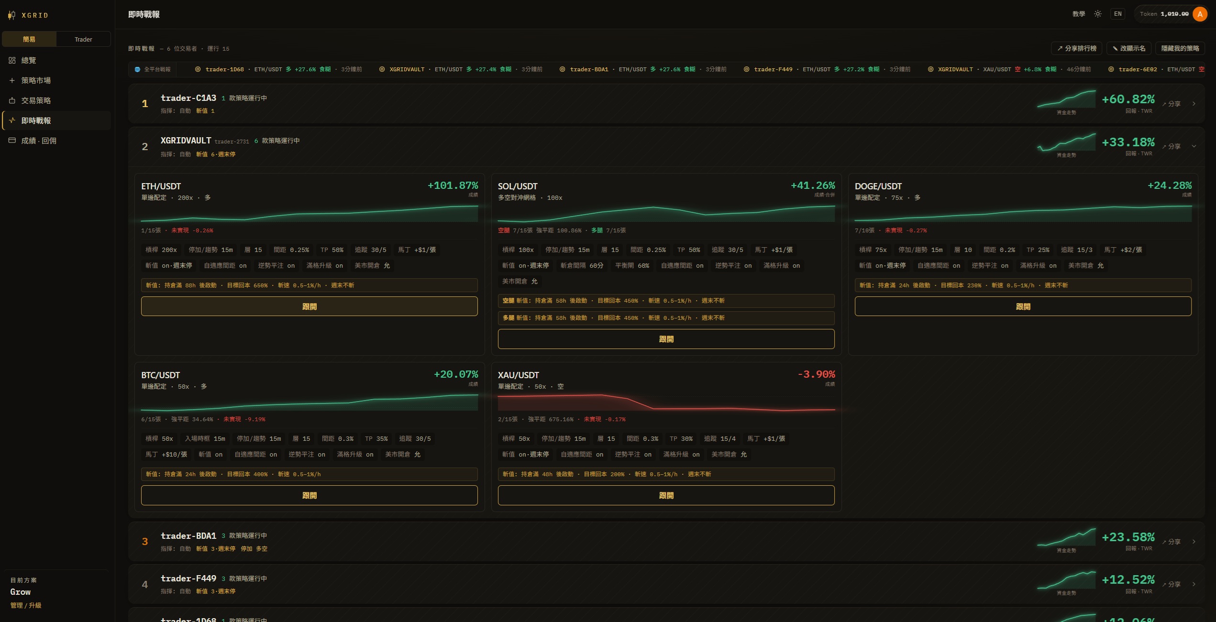Expand trader-BDA1 row details

(x=1194, y=542)
